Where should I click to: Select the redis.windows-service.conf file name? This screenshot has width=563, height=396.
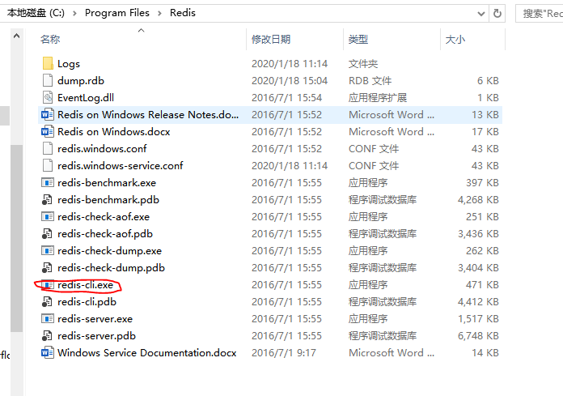click(x=121, y=166)
